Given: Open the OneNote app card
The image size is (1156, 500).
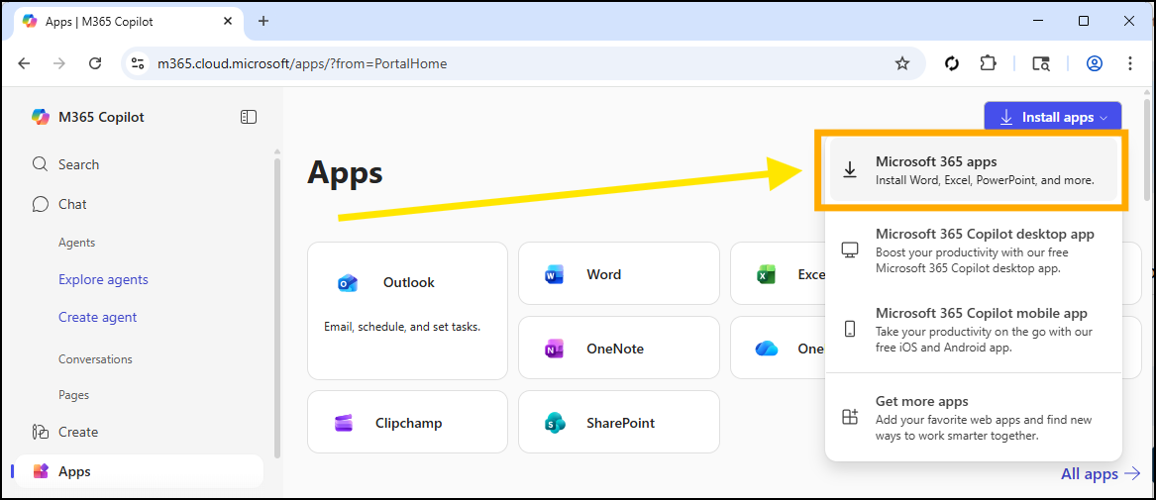Looking at the screenshot, I should click(x=618, y=348).
